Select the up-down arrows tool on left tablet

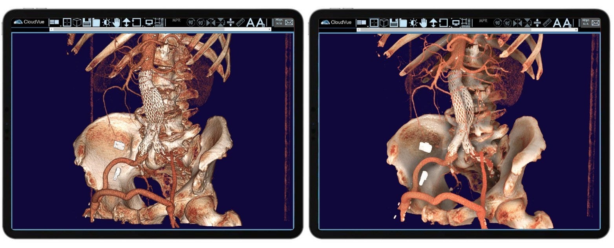coord(126,22)
